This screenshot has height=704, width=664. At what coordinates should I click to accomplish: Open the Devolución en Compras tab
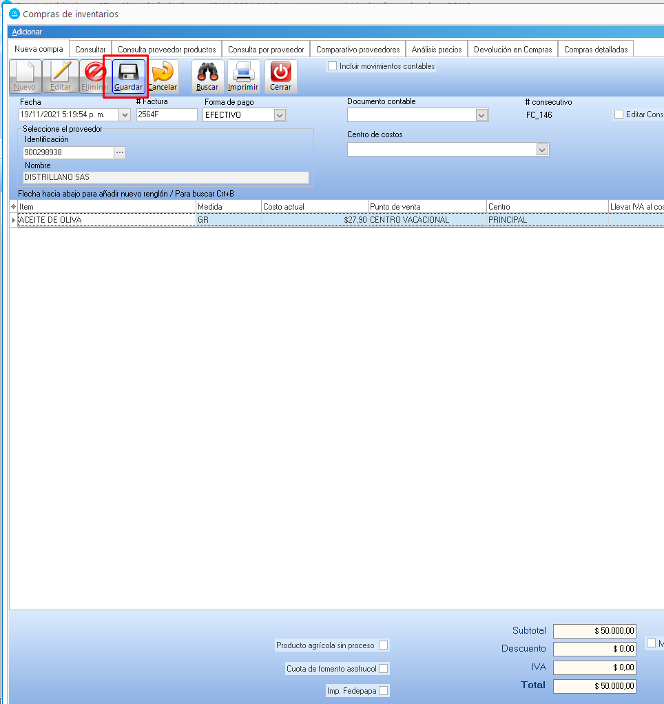click(x=512, y=50)
